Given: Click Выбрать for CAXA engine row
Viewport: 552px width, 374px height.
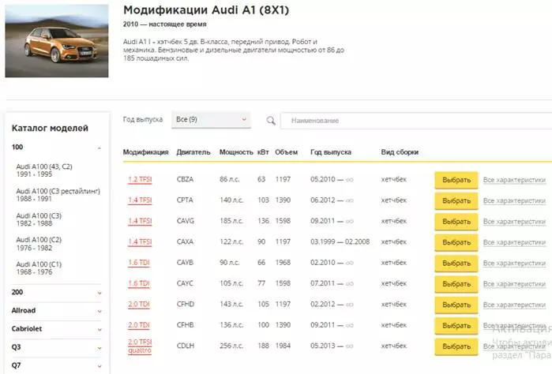Looking at the screenshot, I should point(456,242).
